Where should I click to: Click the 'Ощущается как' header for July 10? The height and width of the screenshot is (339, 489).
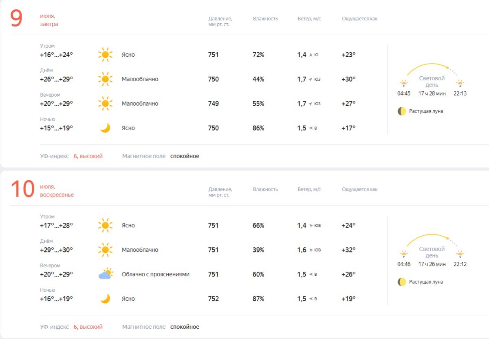click(359, 189)
